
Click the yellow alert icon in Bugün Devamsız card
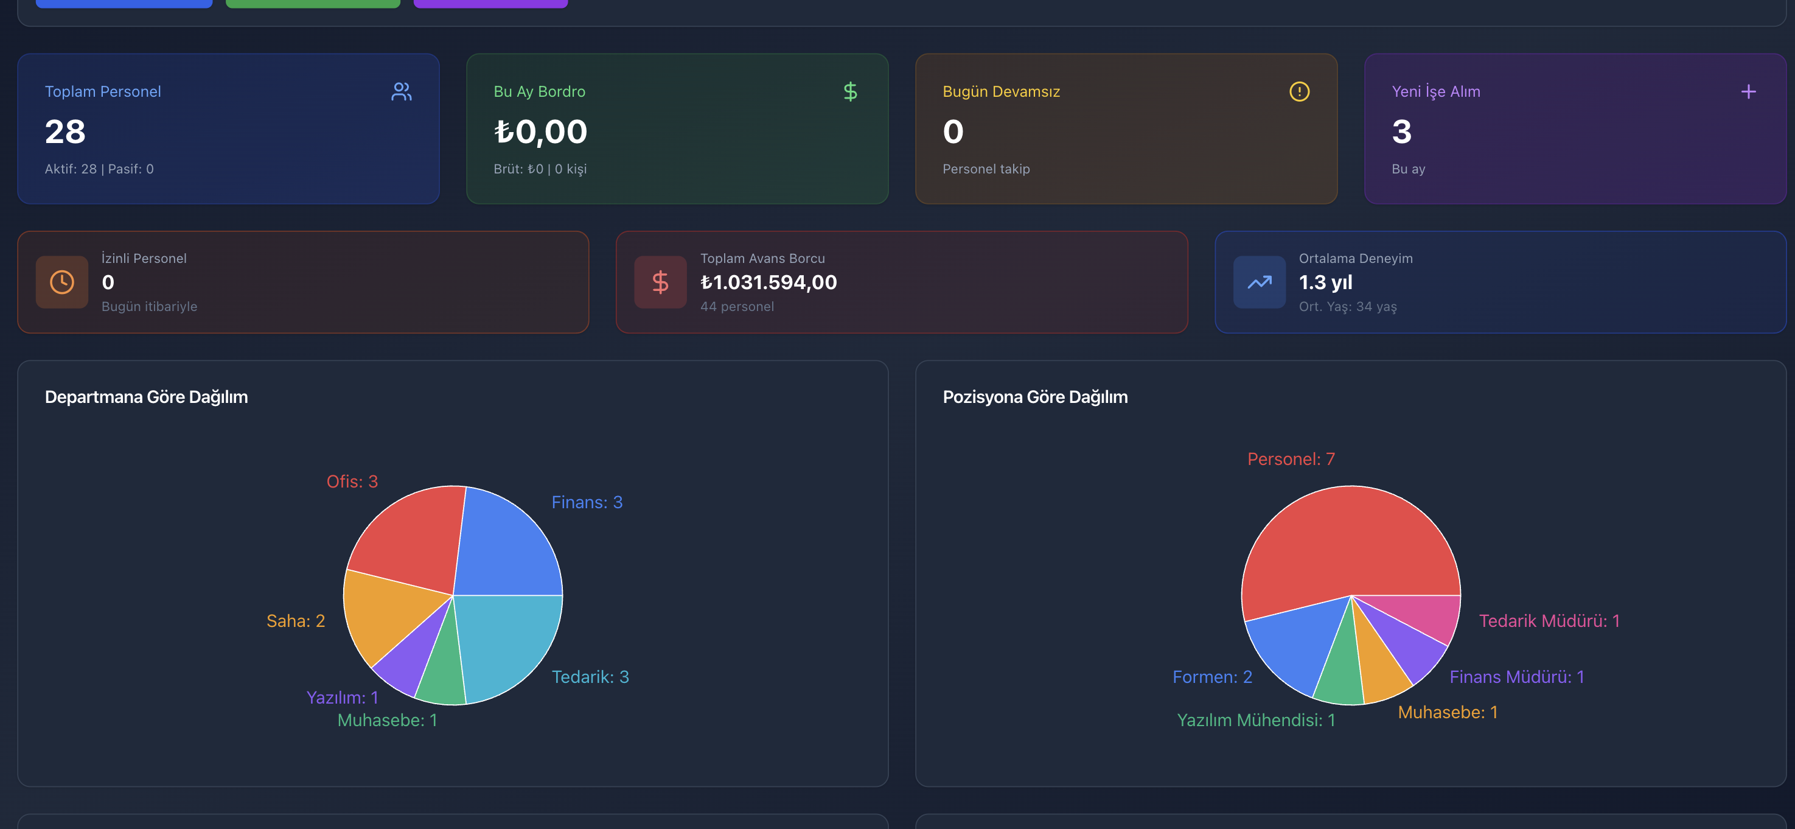pos(1299,91)
